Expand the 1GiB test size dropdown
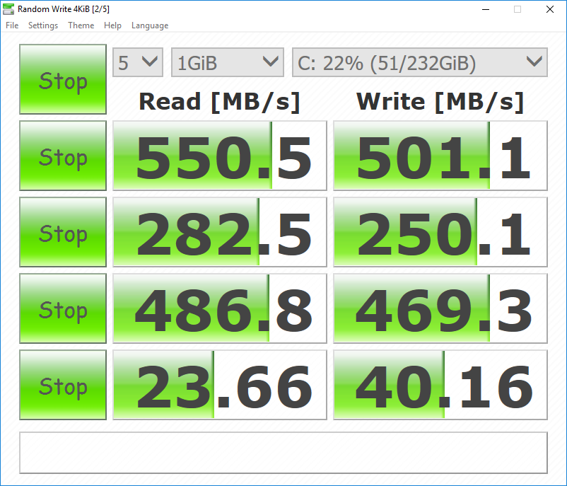 [x=227, y=62]
